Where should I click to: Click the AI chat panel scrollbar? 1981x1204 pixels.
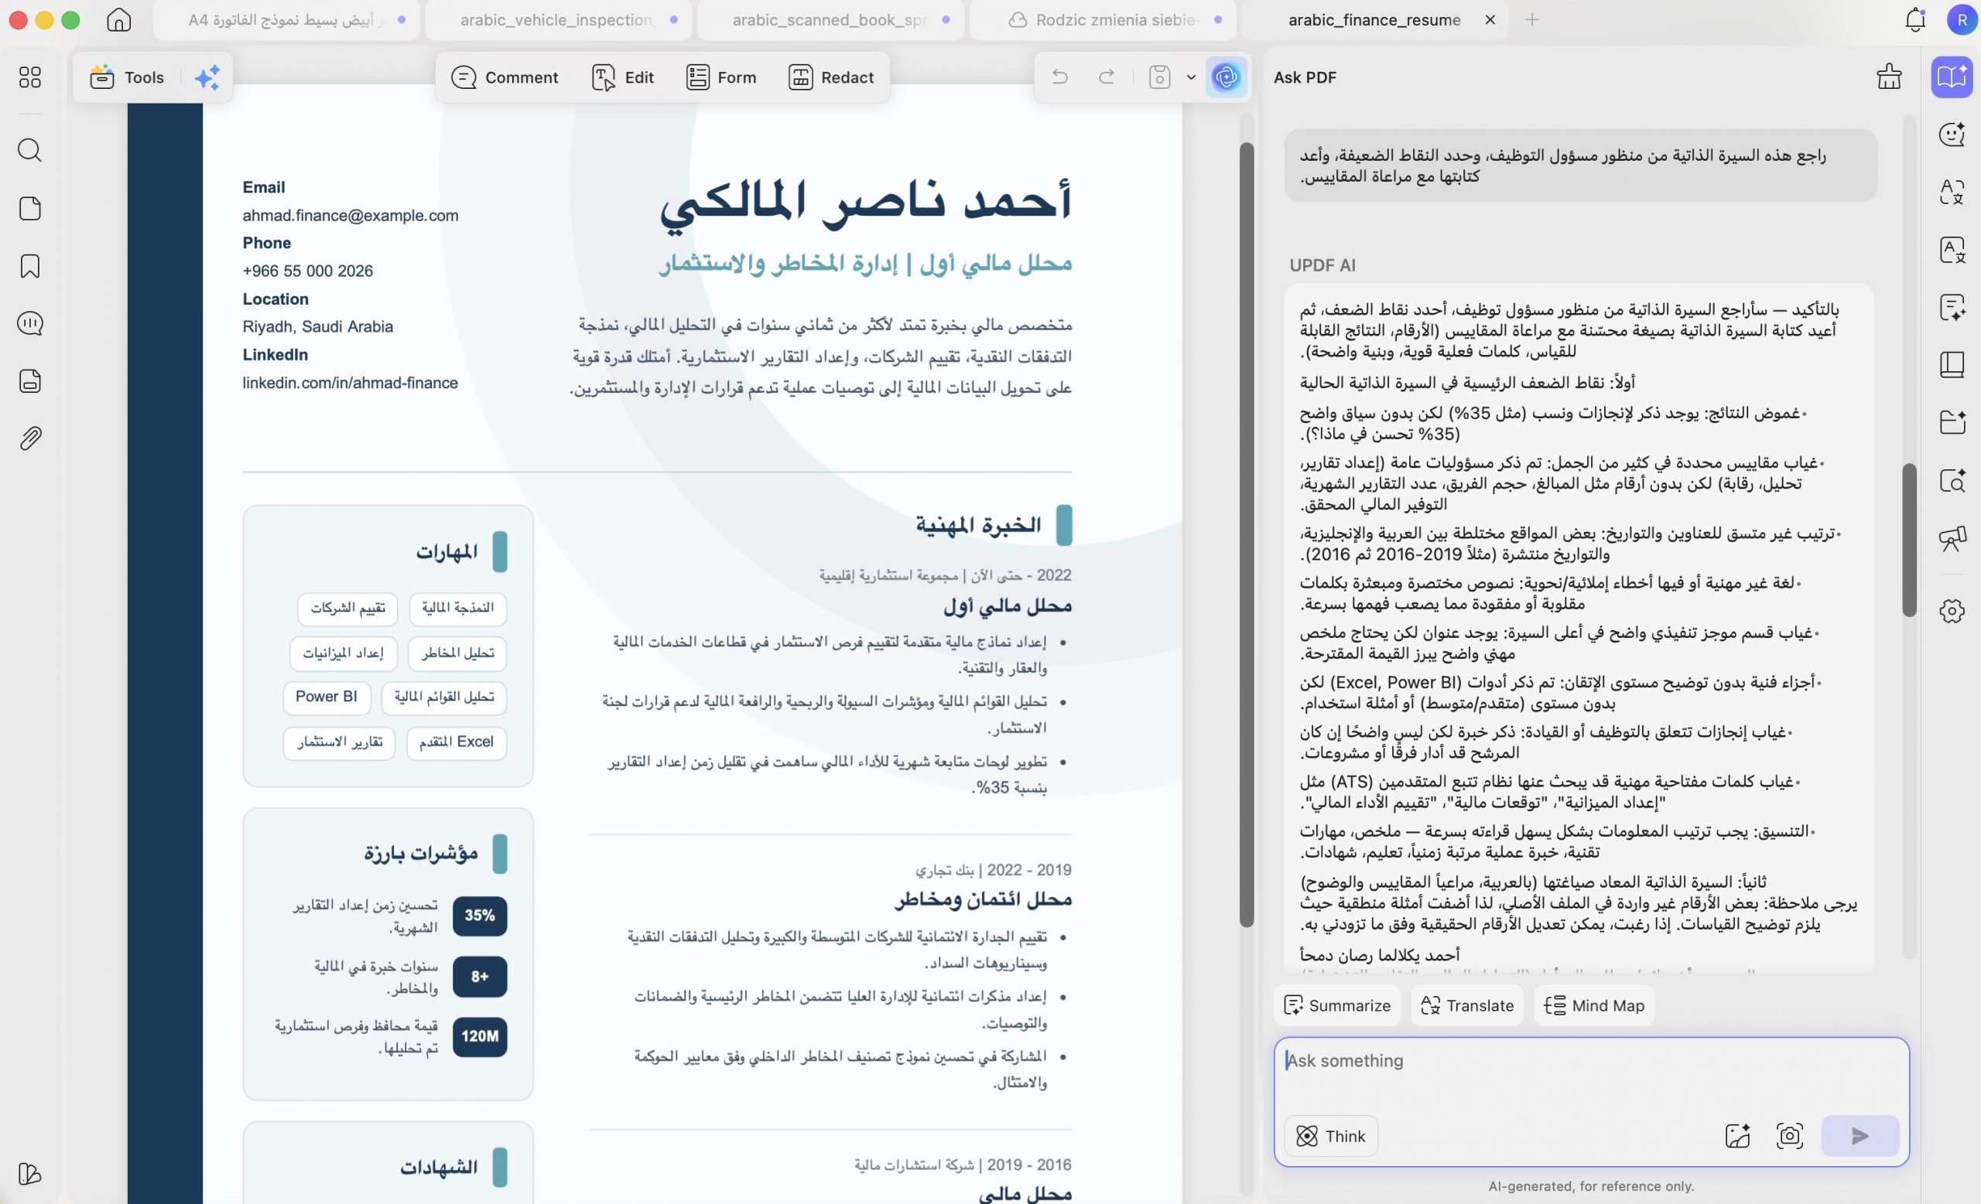1910,540
